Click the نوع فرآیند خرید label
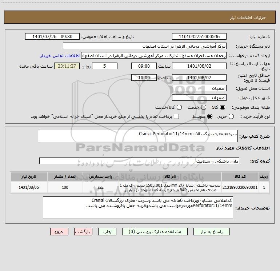The height and width of the screenshot is (271, 280). (x=255, y=117)
